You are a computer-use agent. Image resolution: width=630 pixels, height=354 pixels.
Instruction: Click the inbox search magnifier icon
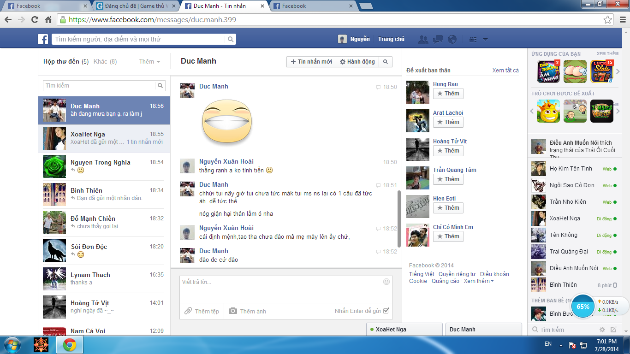tap(160, 86)
